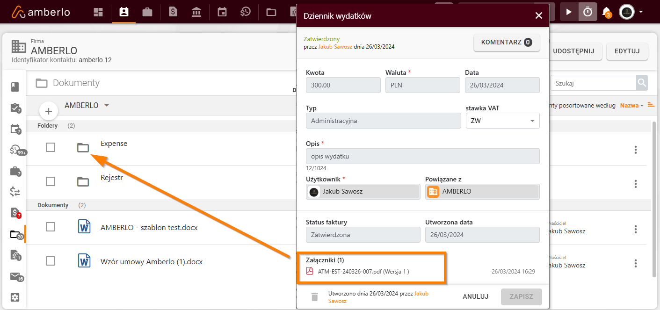The height and width of the screenshot is (310, 660).
Task: Click the KOMENTARZ button
Action: [507, 42]
